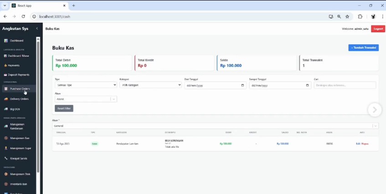View site information icon beside URL
The image size is (386, 194).
pyautogui.click(x=34, y=16)
